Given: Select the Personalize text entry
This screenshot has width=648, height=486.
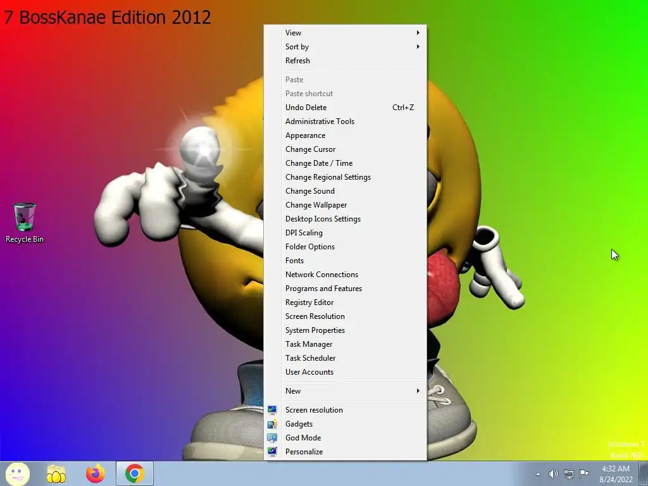Looking at the screenshot, I should 304,452.
